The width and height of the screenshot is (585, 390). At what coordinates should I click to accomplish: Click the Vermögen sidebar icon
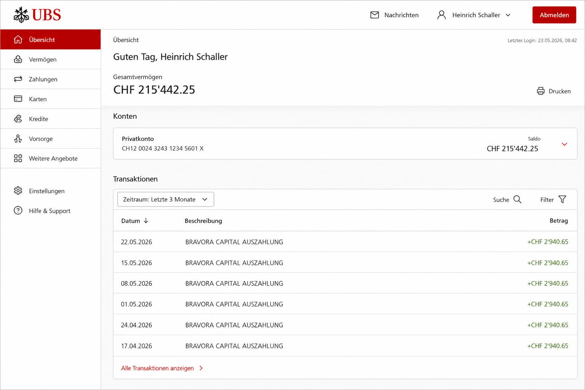pos(18,59)
